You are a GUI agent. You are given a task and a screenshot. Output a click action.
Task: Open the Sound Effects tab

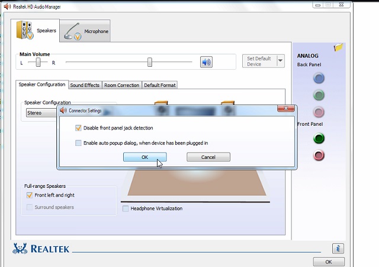[x=85, y=85]
